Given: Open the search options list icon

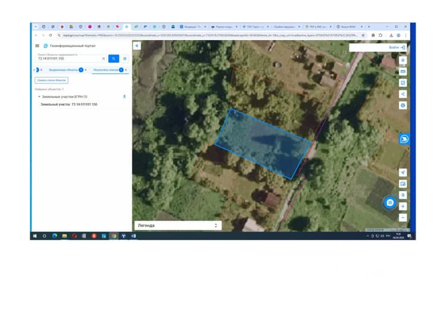Looking at the screenshot, I should click(x=125, y=59).
